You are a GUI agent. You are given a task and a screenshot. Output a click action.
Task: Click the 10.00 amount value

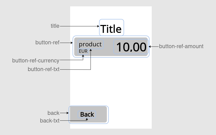(x=131, y=47)
